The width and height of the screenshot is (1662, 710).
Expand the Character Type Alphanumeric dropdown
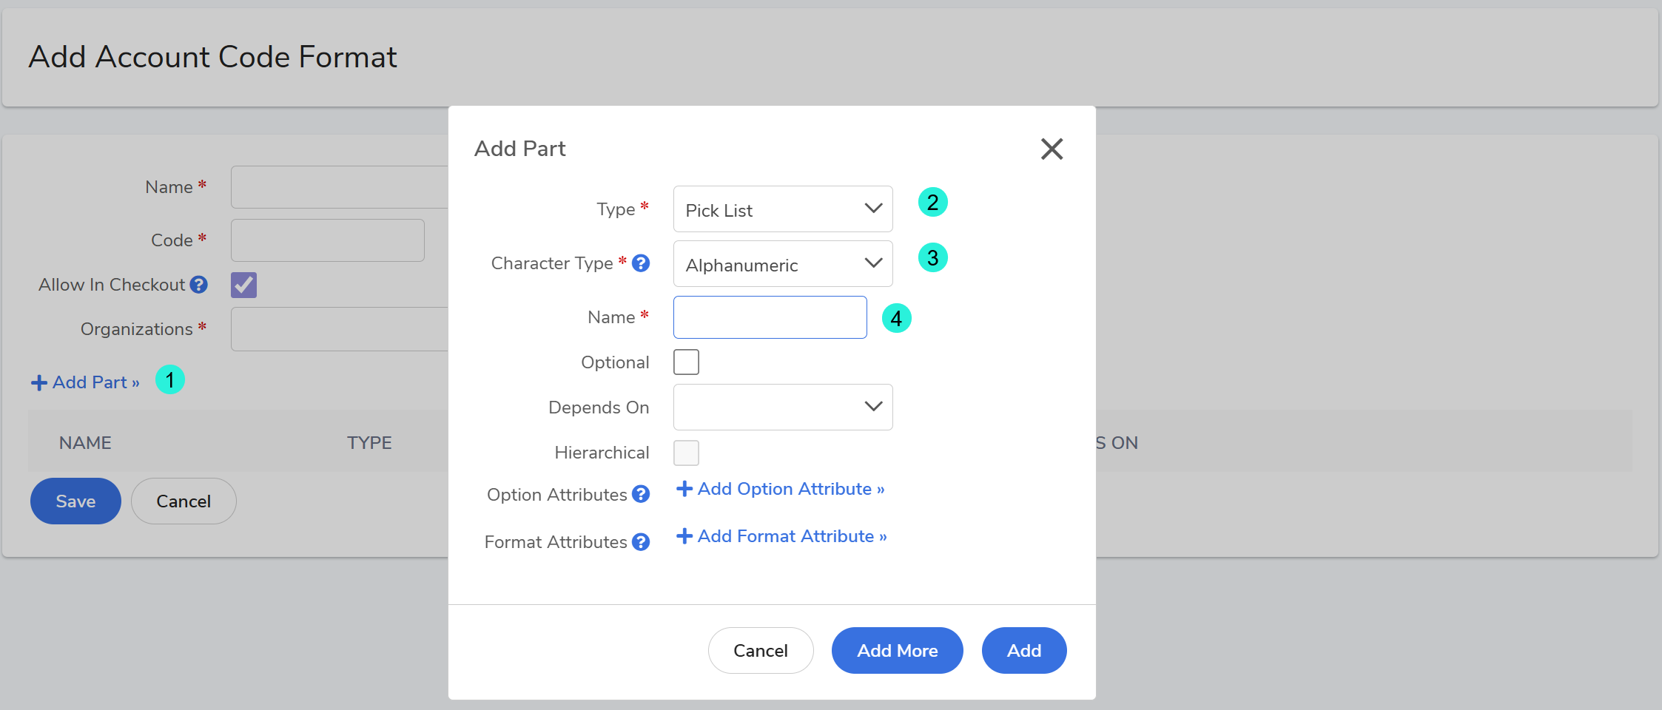click(x=782, y=264)
